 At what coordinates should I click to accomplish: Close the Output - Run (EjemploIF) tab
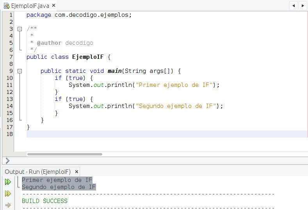pyautogui.click(x=77, y=171)
